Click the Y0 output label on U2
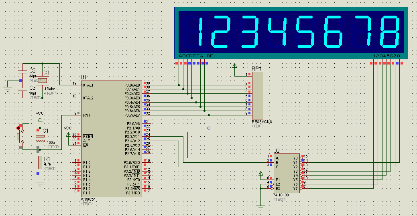Image resolution: width=417 pixels, height=216 pixels. pos(295,158)
